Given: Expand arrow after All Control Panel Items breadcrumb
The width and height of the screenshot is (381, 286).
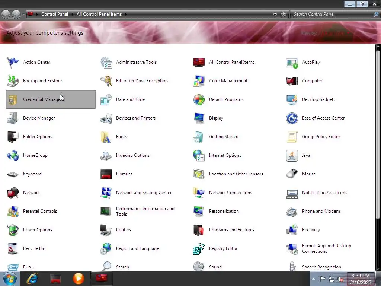Looking at the screenshot, I should 126,15.
